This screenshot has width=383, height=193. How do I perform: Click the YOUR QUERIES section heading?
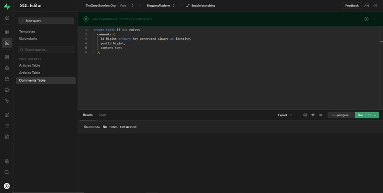30,59
